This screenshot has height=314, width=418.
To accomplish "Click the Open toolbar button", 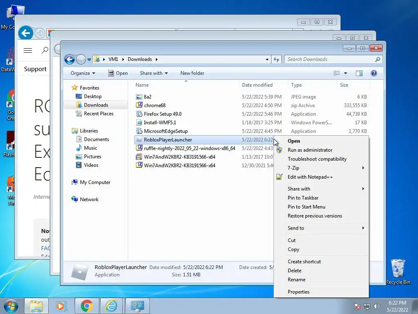I will (x=118, y=73).
